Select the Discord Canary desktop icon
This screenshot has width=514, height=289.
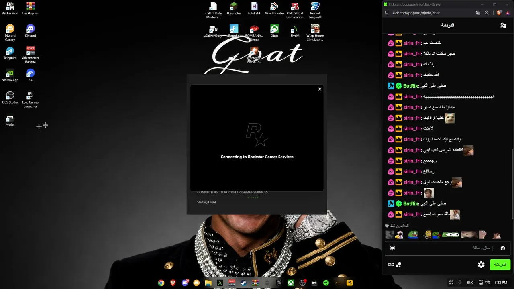(x=10, y=33)
